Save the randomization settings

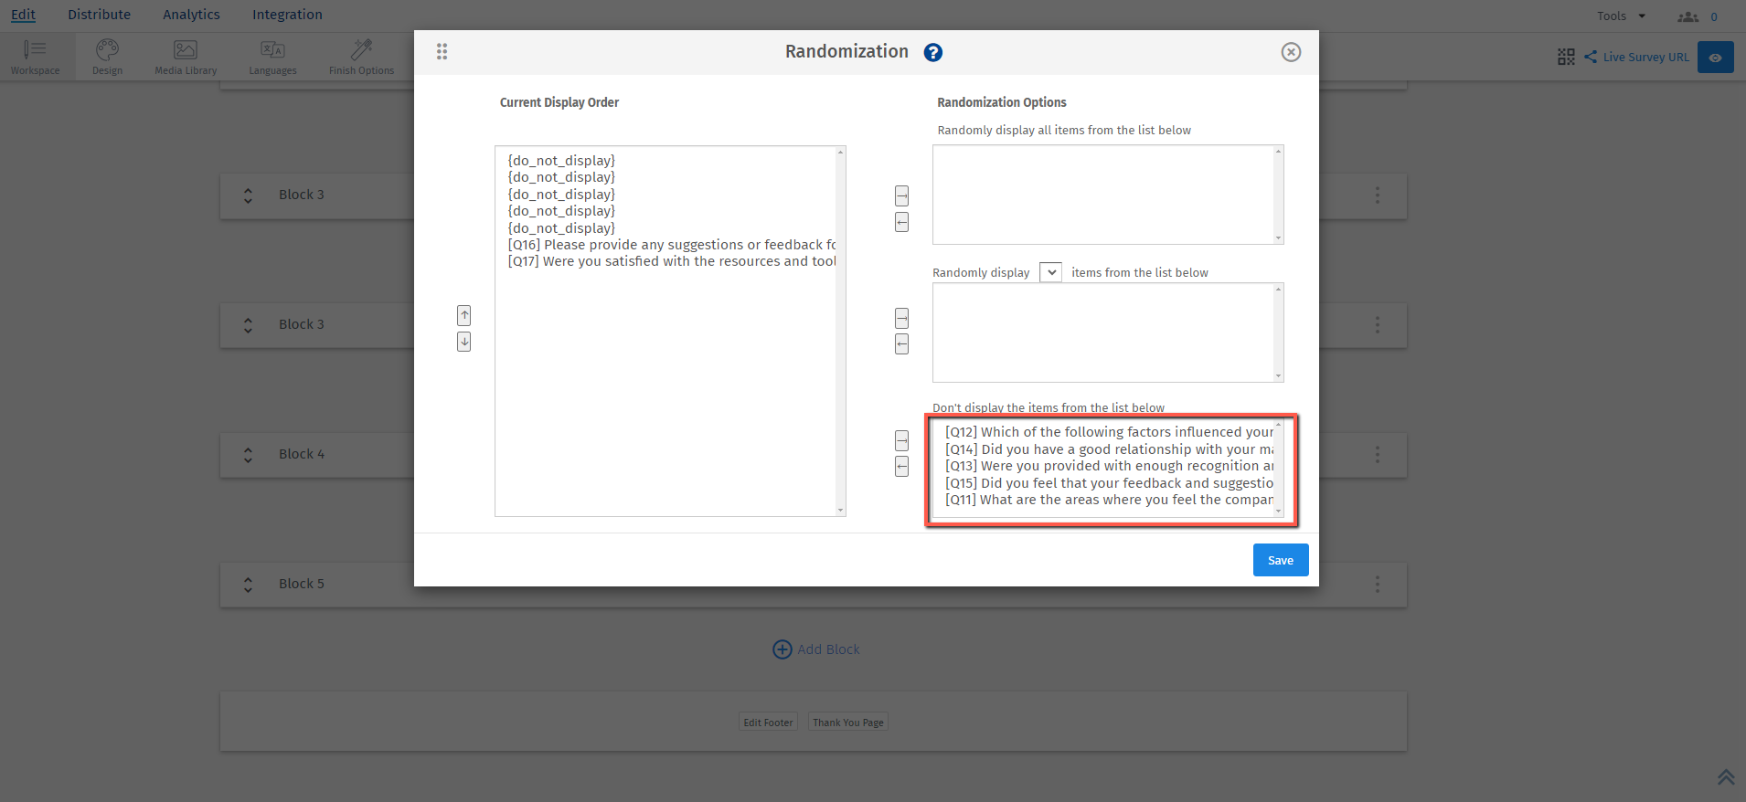[1281, 560]
